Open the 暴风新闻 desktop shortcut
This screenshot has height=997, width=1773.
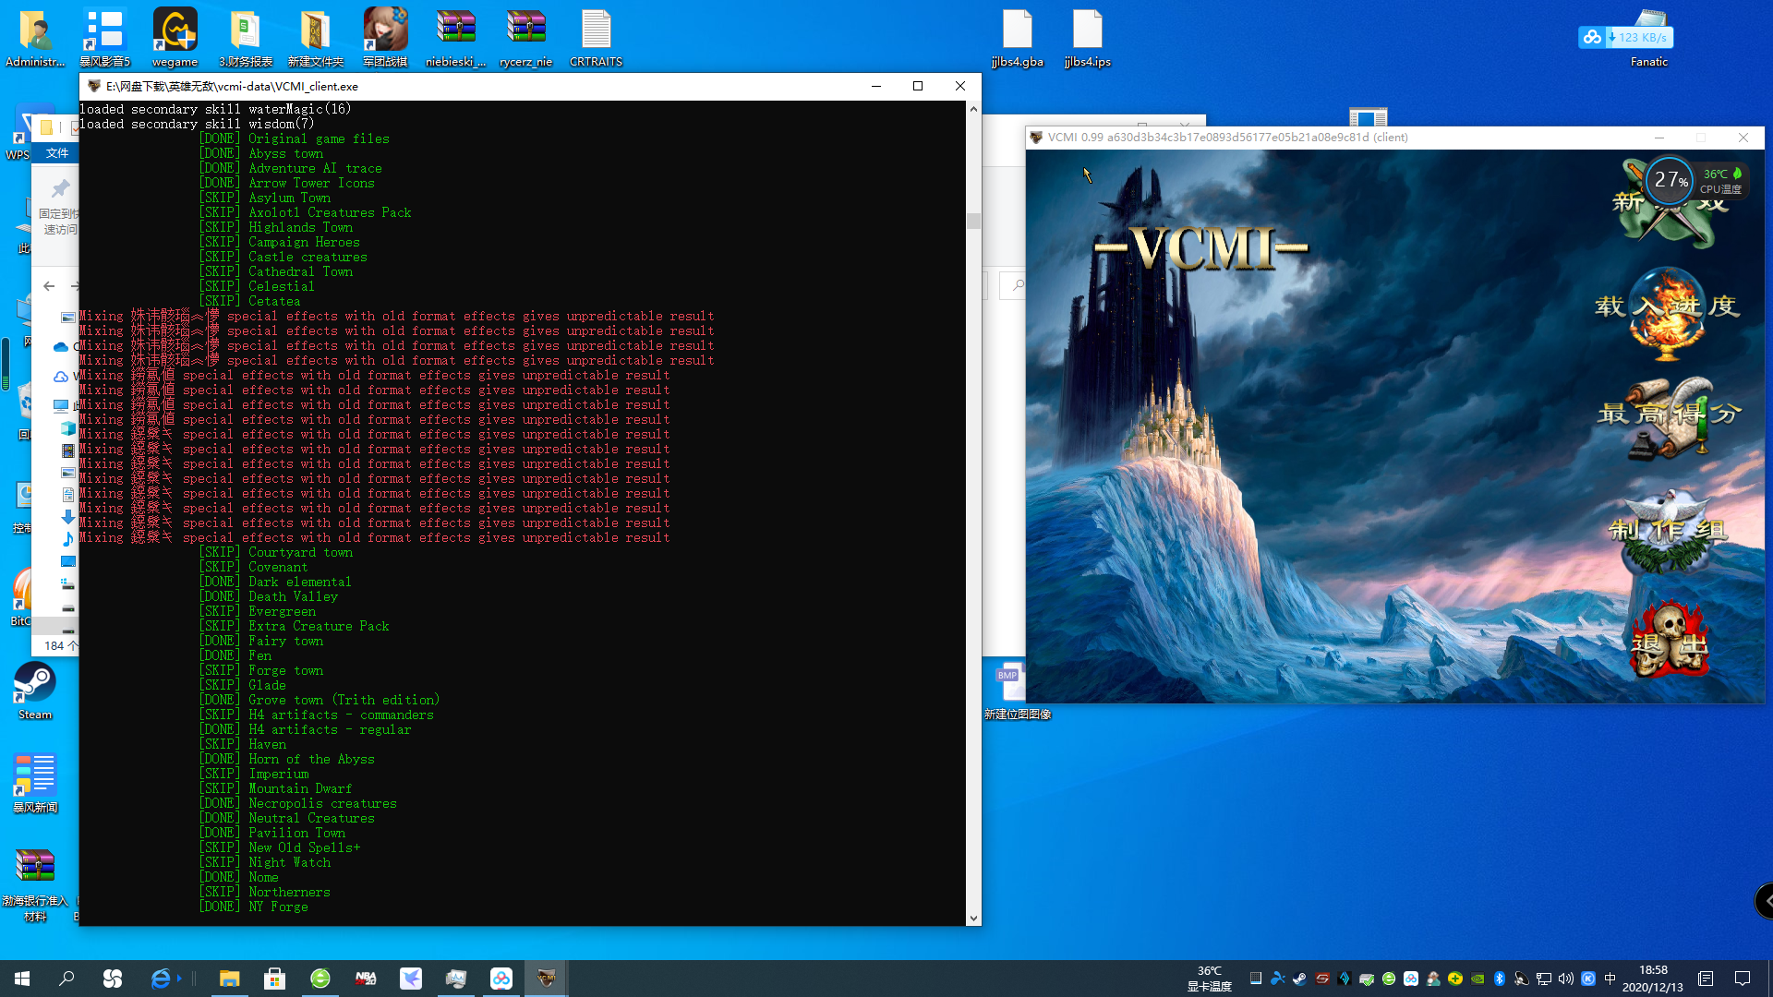pos(35,783)
